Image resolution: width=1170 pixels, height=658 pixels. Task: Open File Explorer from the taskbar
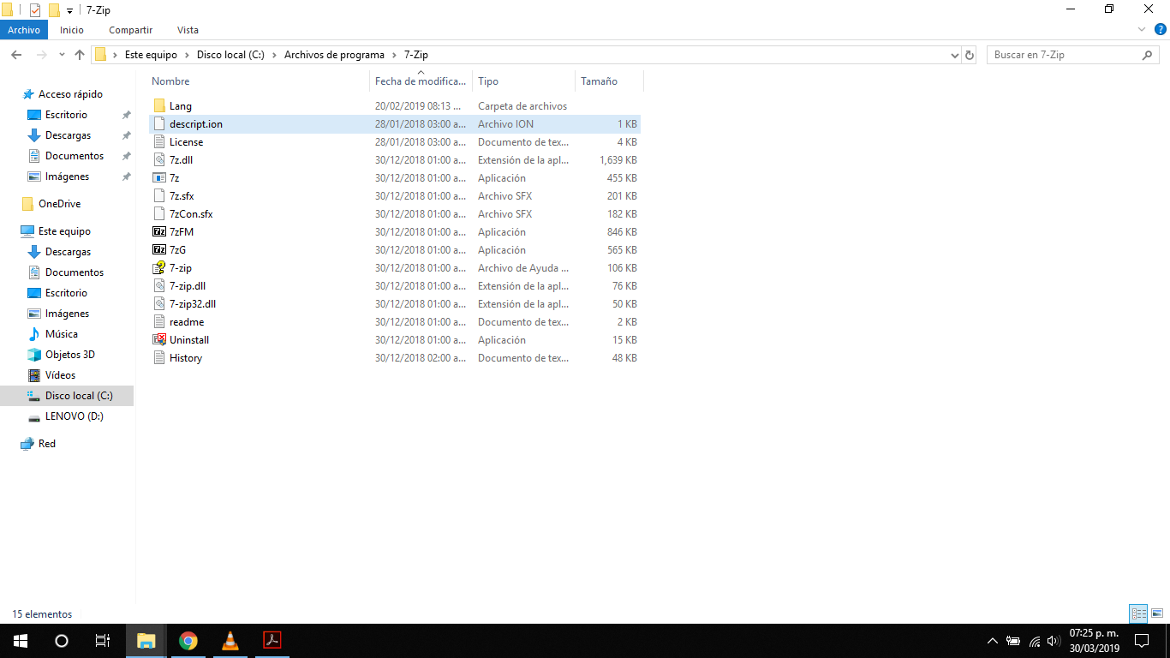tap(146, 641)
